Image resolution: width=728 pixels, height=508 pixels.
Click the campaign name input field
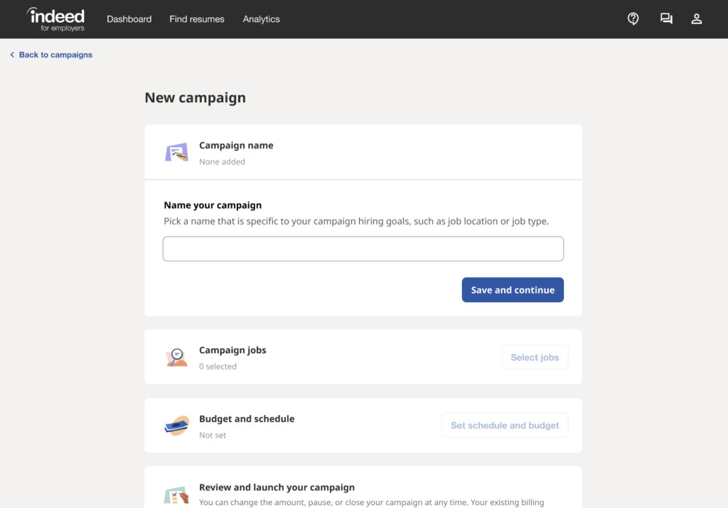tap(363, 248)
